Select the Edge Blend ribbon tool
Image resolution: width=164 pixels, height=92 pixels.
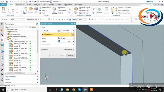[54, 10]
